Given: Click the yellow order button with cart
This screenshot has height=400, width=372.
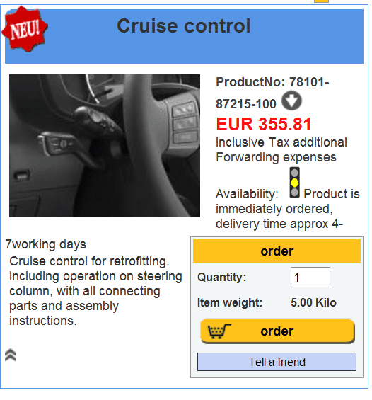Looking at the screenshot, I should point(277,331).
